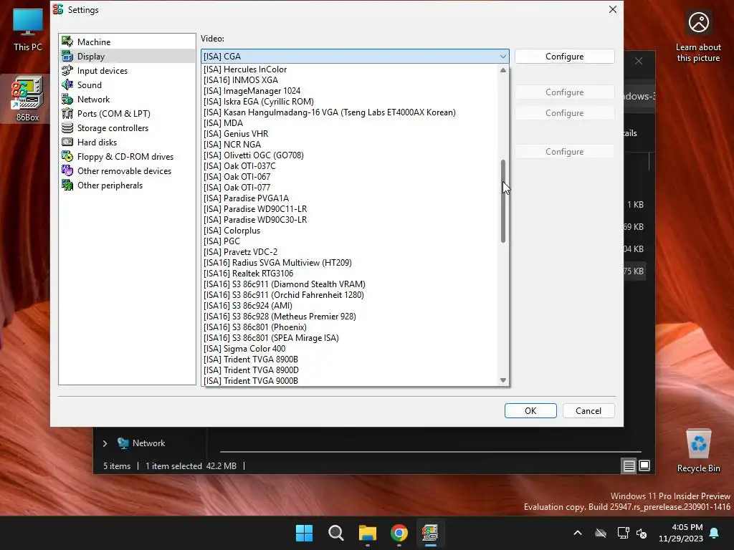Open the notification bell in the tray
Viewport: 734px width, 550px height.
point(715,533)
